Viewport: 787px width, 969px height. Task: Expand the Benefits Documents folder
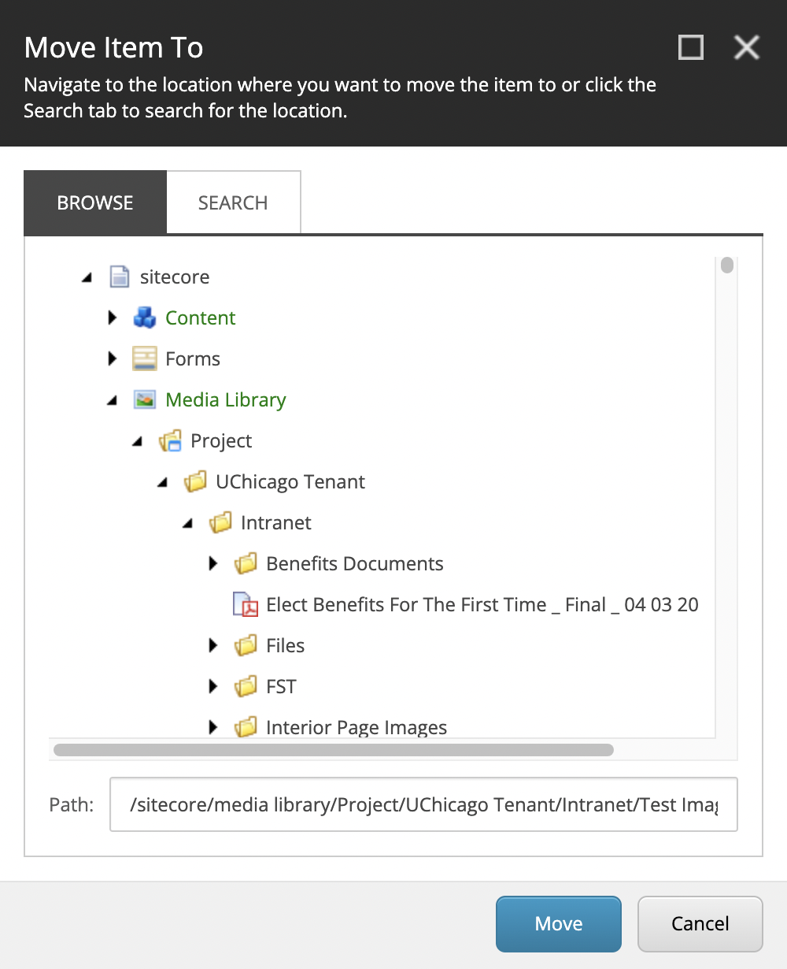(x=212, y=563)
